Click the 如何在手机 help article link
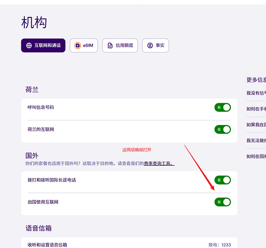Viewport: 266px width, 248px height. pyautogui.click(x=256, y=109)
